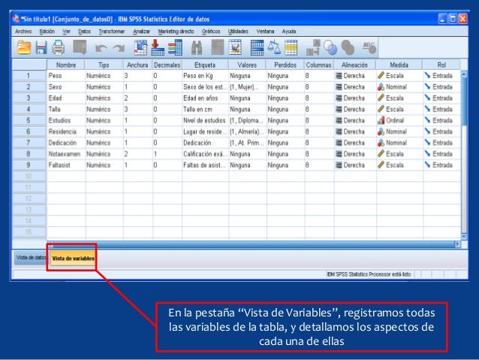Open the Edición menu
The height and width of the screenshot is (360, 479).
47,32
